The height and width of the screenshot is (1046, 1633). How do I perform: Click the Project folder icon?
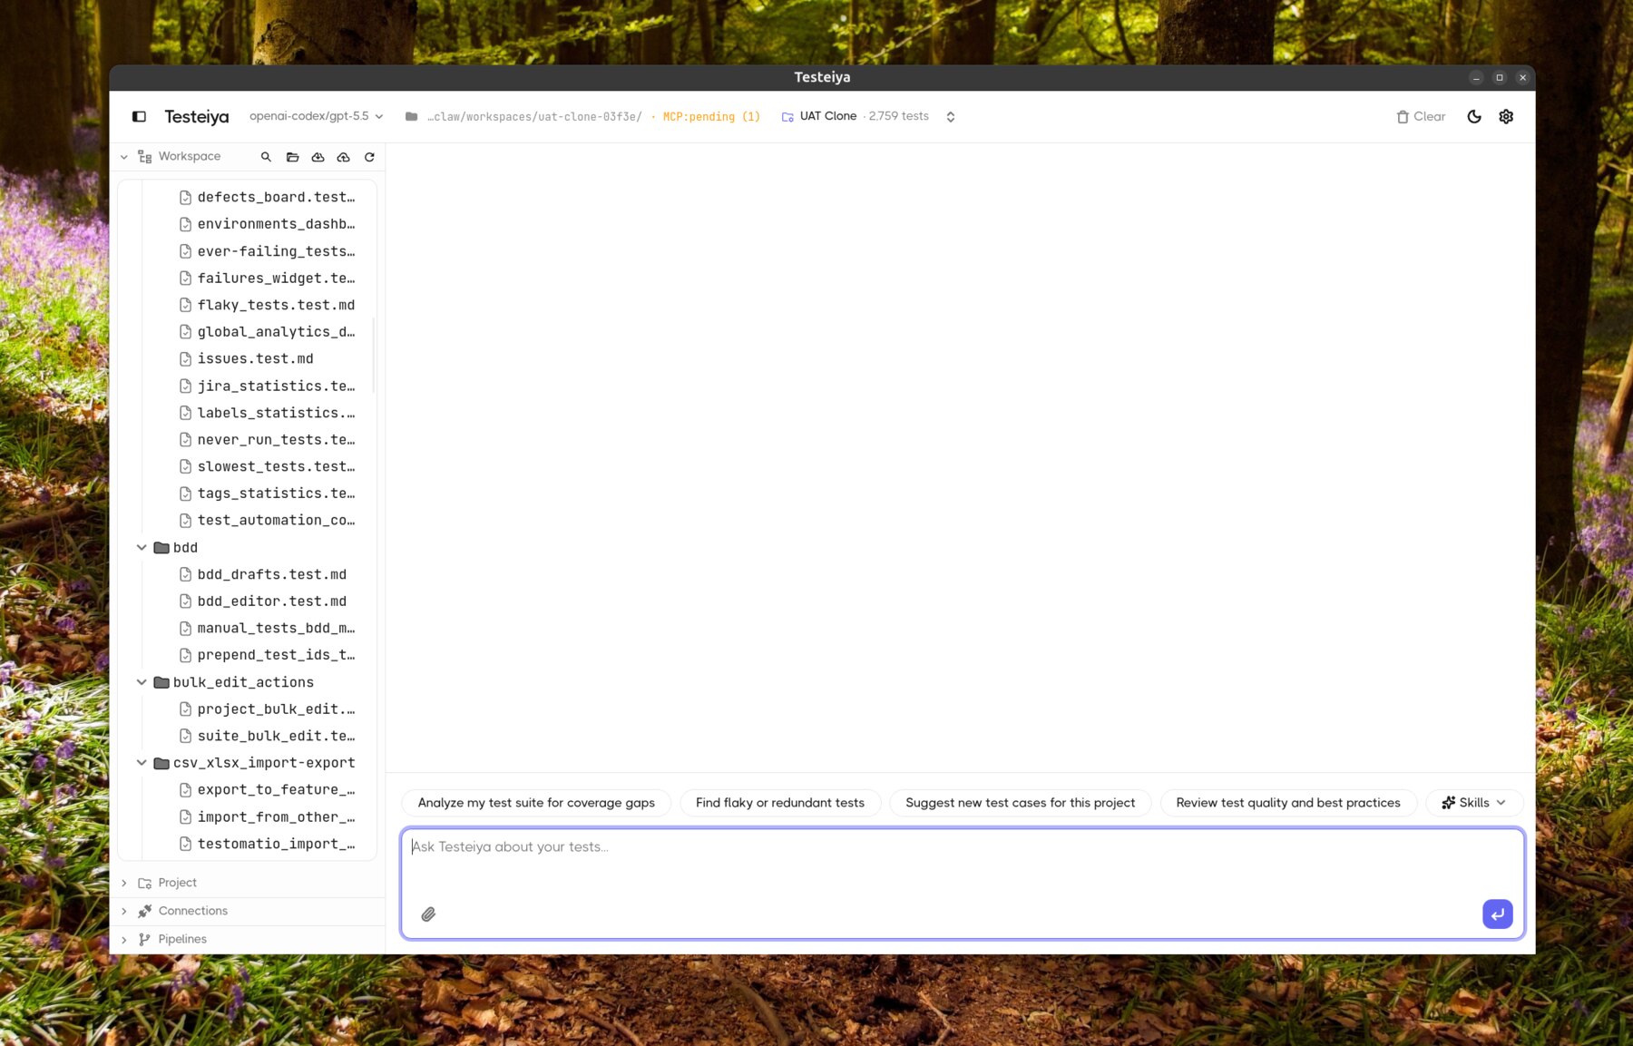pos(144,883)
